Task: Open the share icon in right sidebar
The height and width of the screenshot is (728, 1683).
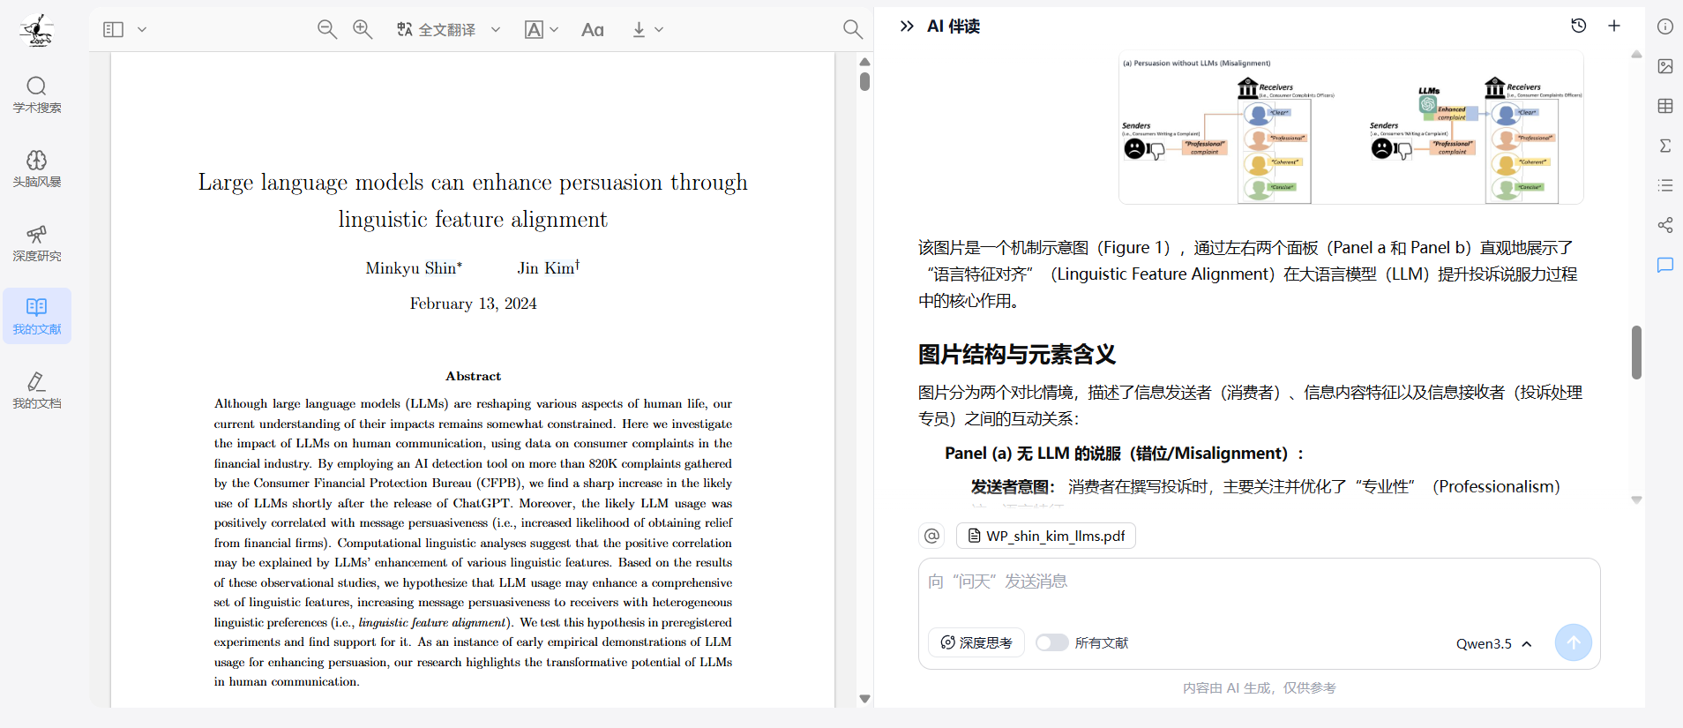Action: coord(1665,225)
